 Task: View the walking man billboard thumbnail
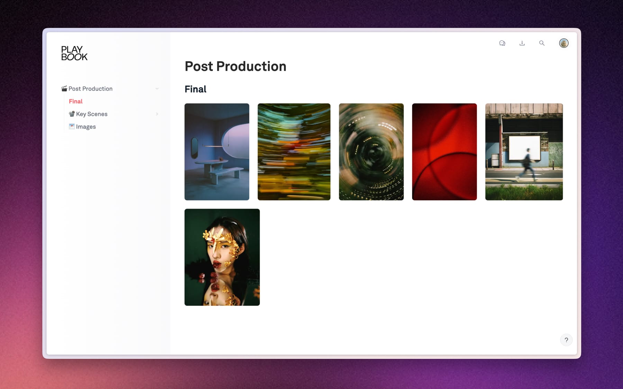click(524, 152)
